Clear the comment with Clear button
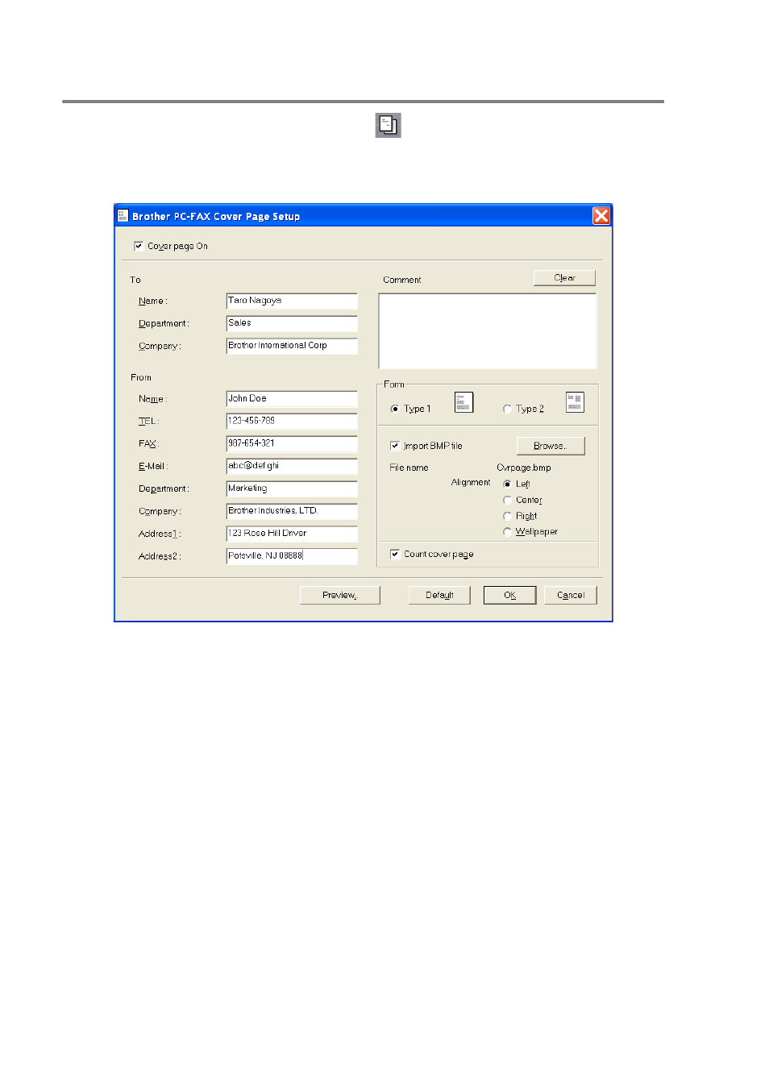This screenshot has height=1089, width=769. tap(564, 277)
